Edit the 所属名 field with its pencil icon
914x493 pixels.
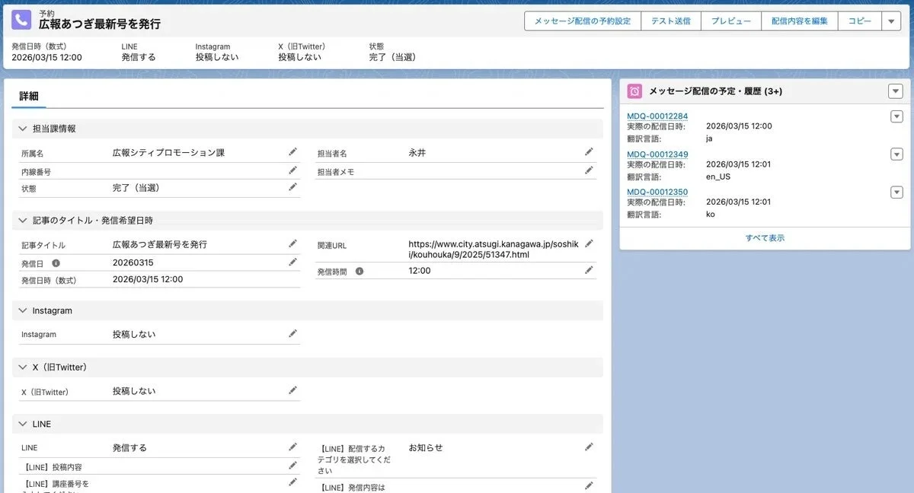(x=293, y=151)
